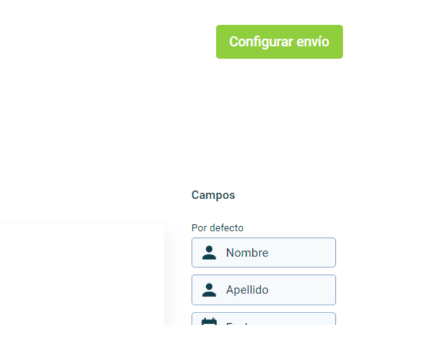Viewport: 427px width, 352px height.
Task: Click the left edge of the Nombre box
Action: coord(192,253)
